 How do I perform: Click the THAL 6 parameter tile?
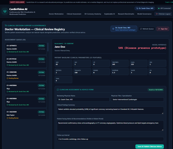click(63, 80)
